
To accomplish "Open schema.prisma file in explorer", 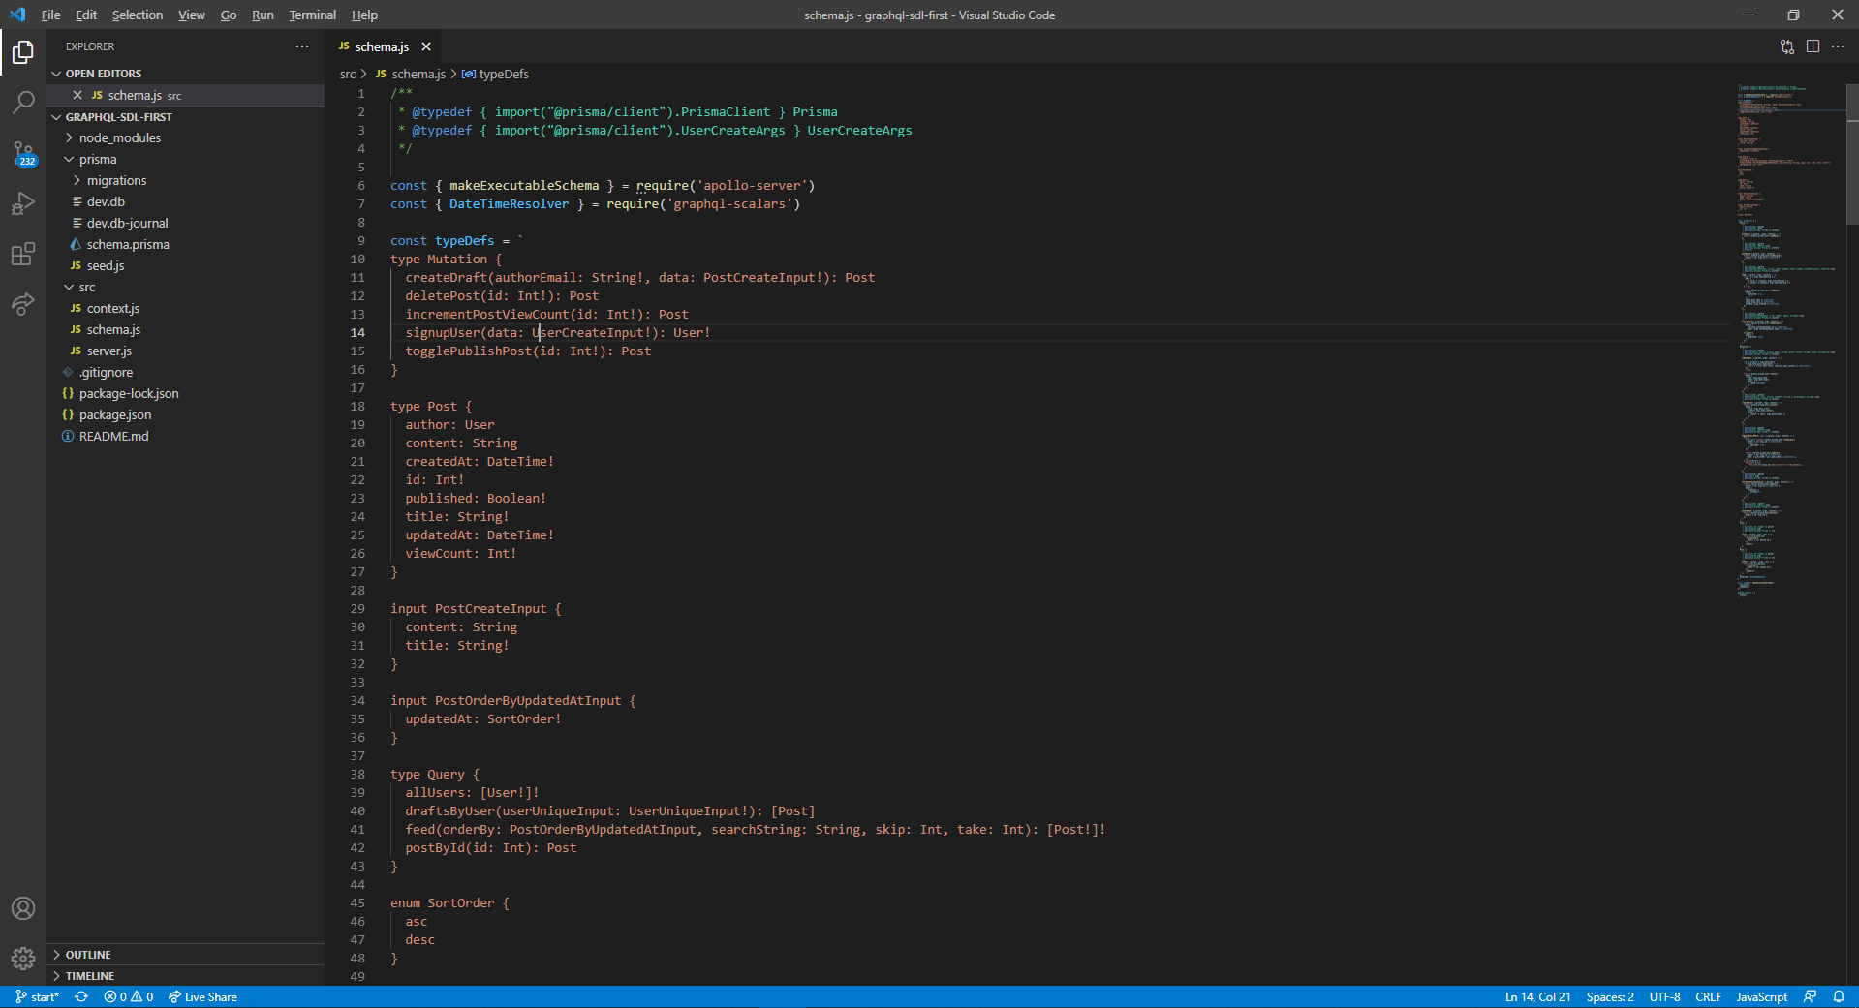I will pyautogui.click(x=185, y=244).
